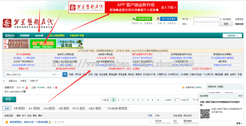The image size is (246, 126).
Task: Toggle the 自动登录 checkbox
Action: [x=221, y=19]
